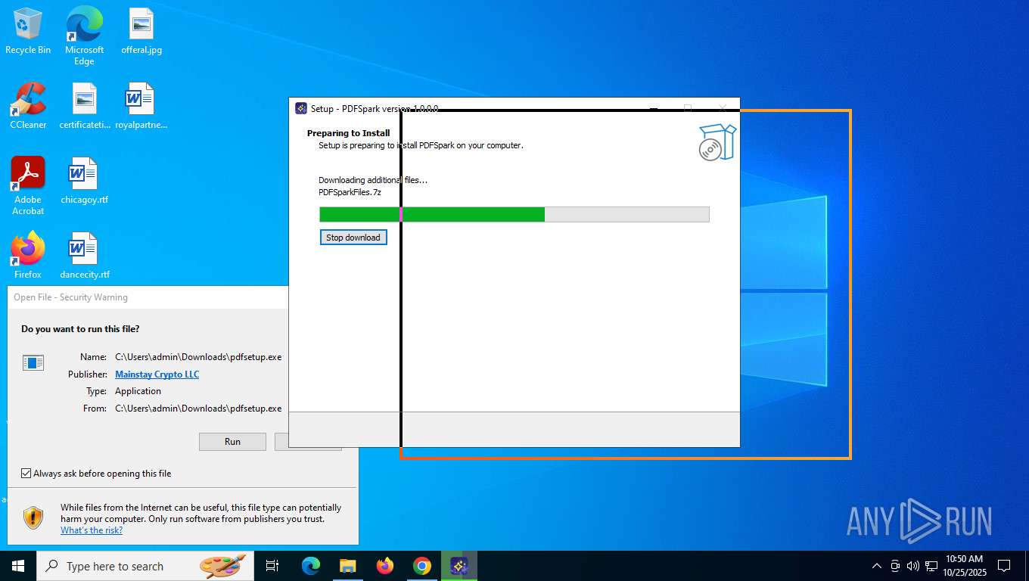Image resolution: width=1029 pixels, height=581 pixels.
Task: Uncheck Always ask before opening this file
Action: click(26, 474)
